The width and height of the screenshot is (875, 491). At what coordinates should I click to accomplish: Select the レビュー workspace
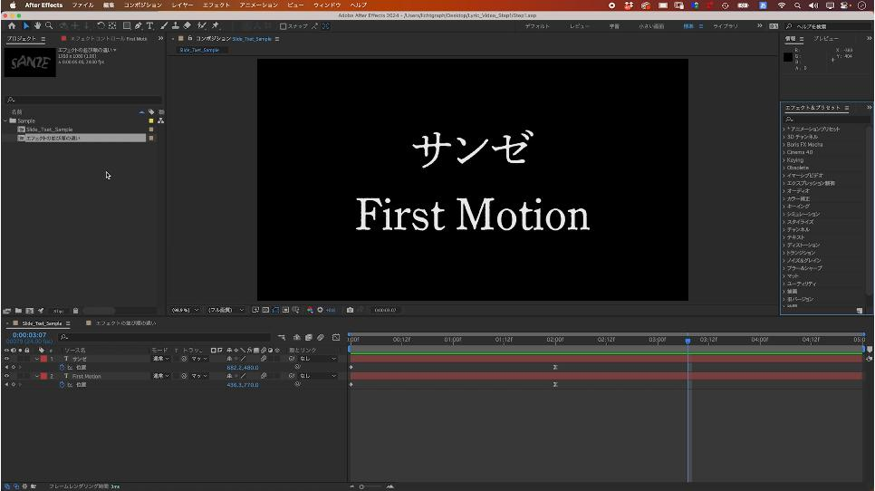(x=579, y=26)
